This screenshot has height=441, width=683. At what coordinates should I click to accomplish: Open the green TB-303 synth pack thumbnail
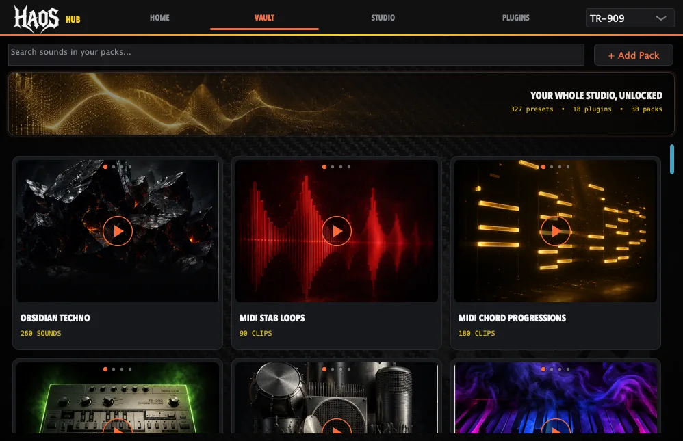(x=118, y=398)
